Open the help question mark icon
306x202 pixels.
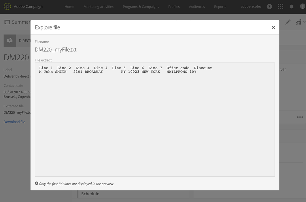(269, 7)
